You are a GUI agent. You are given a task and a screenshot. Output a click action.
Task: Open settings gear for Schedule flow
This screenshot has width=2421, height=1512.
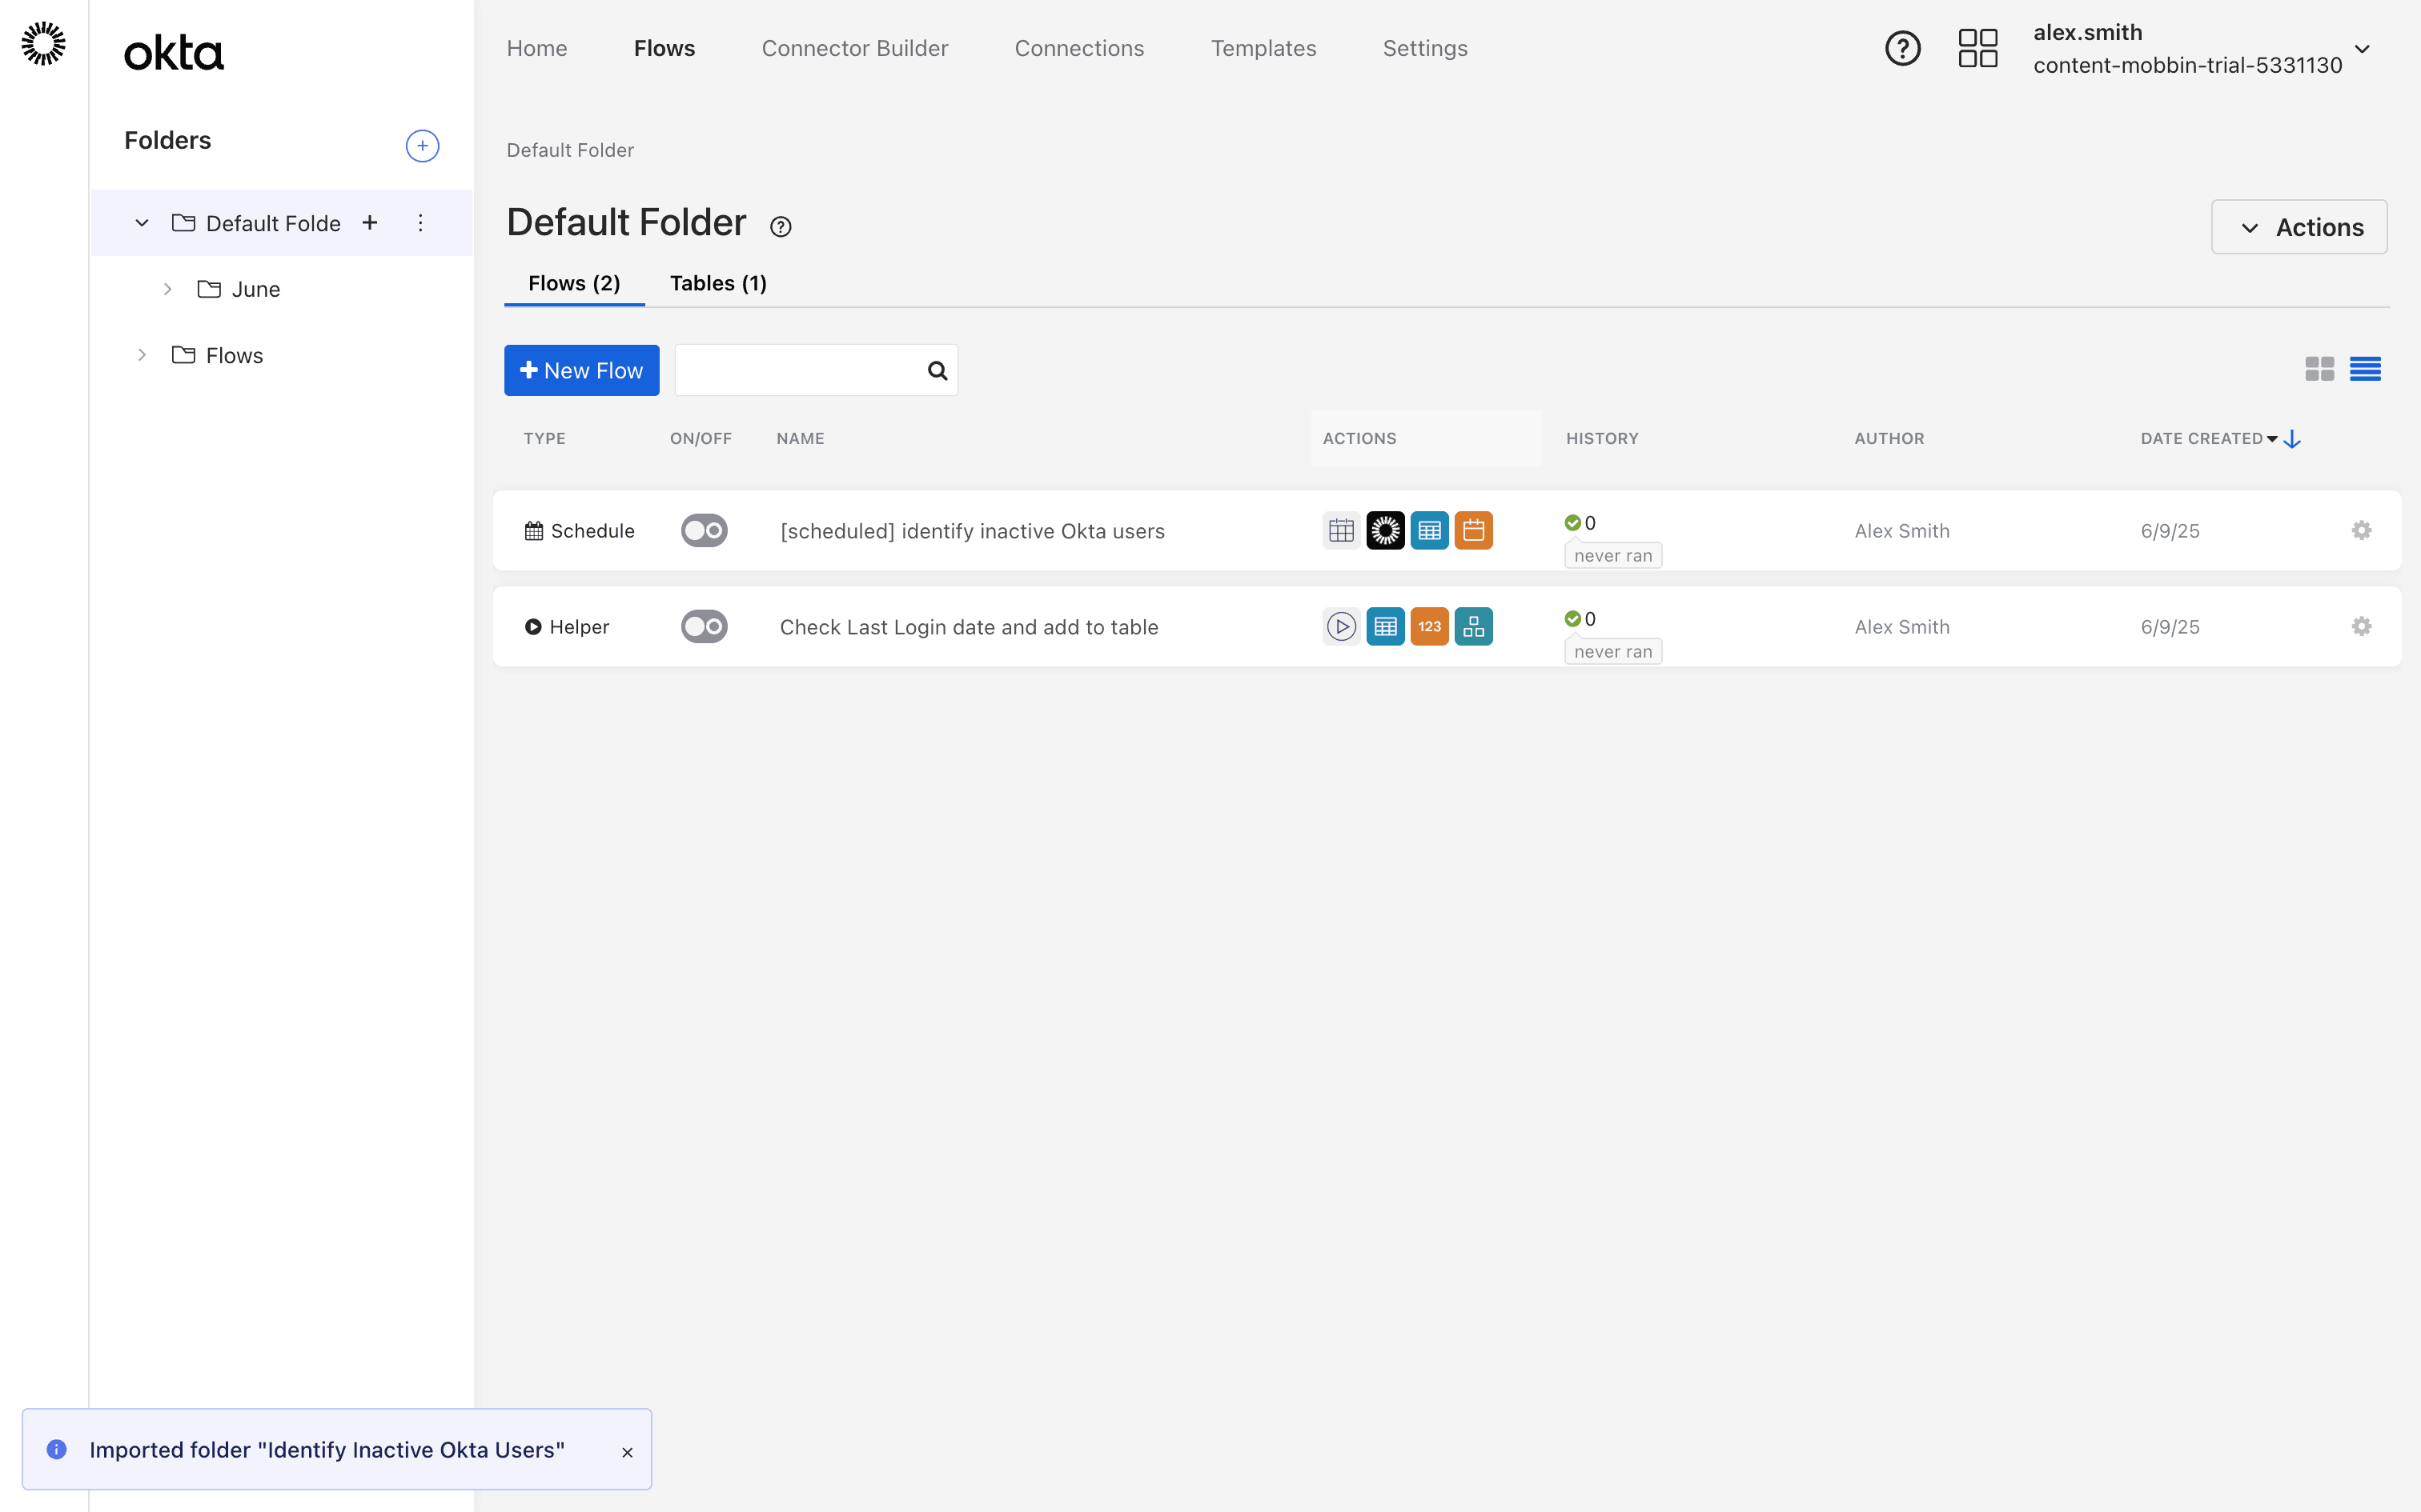(2361, 530)
